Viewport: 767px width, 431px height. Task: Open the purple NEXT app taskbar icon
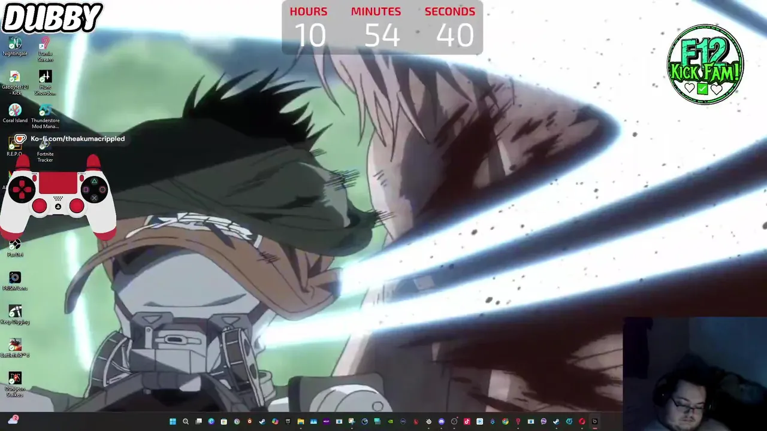(x=326, y=421)
